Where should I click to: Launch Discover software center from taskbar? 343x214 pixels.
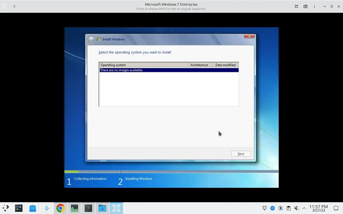(x=33, y=208)
